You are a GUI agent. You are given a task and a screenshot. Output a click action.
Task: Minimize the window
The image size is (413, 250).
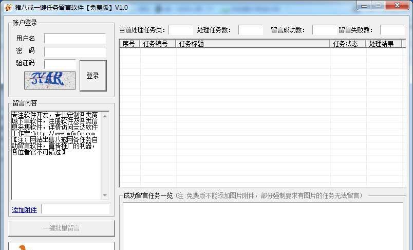pos(365,6)
